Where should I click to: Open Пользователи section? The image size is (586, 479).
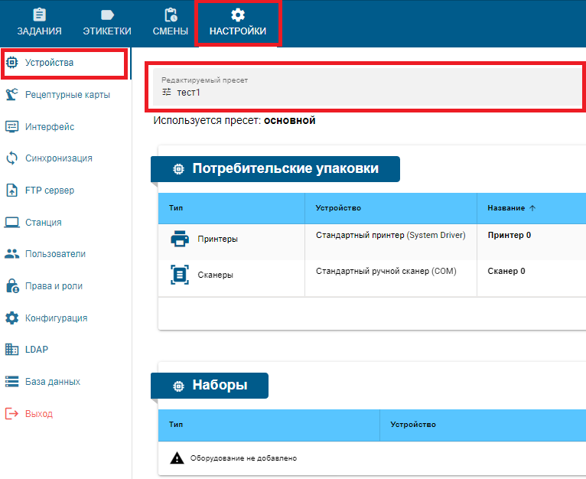[x=55, y=254]
